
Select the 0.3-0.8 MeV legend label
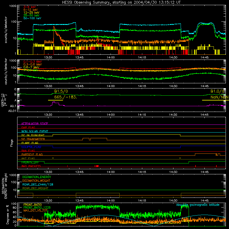coord(33,64)
